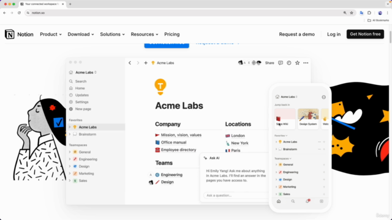Tap the mobile home tab icon
The height and width of the screenshot is (220, 392).
coord(279,201)
